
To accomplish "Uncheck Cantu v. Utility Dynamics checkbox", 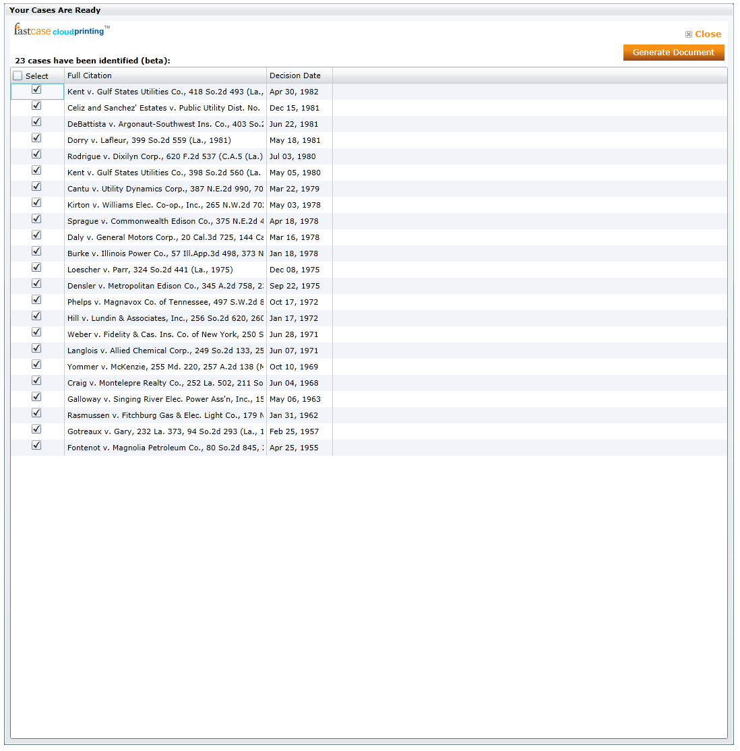I will pyautogui.click(x=36, y=186).
